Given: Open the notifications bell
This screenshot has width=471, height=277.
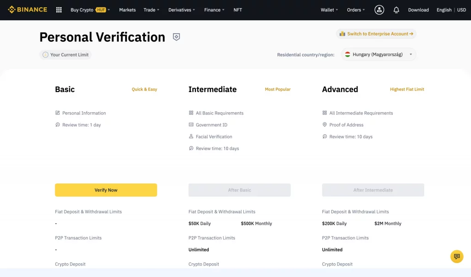Looking at the screenshot, I should [x=396, y=10].
